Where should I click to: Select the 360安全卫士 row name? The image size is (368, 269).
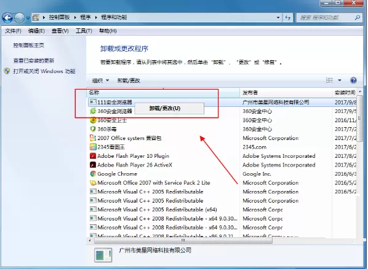click(x=112, y=120)
